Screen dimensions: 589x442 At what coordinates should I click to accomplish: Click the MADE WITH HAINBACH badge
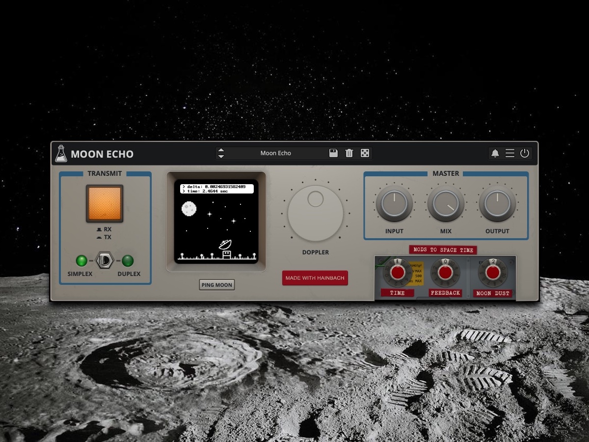(315, 277)
